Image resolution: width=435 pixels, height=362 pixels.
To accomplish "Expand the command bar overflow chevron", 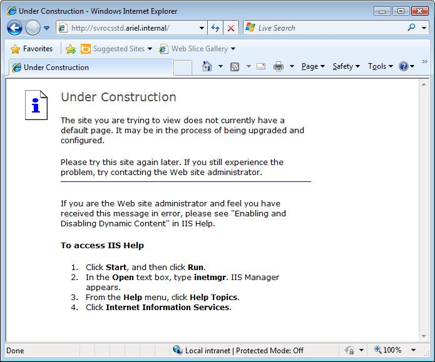I will point(424,61).
